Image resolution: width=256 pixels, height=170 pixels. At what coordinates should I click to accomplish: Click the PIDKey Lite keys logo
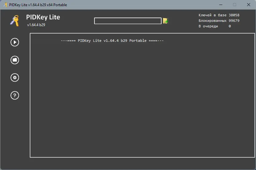click(15, 21)
